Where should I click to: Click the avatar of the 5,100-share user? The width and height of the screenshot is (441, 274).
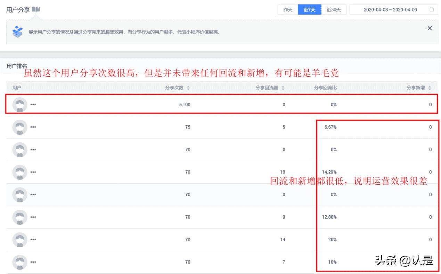(19, 104)
